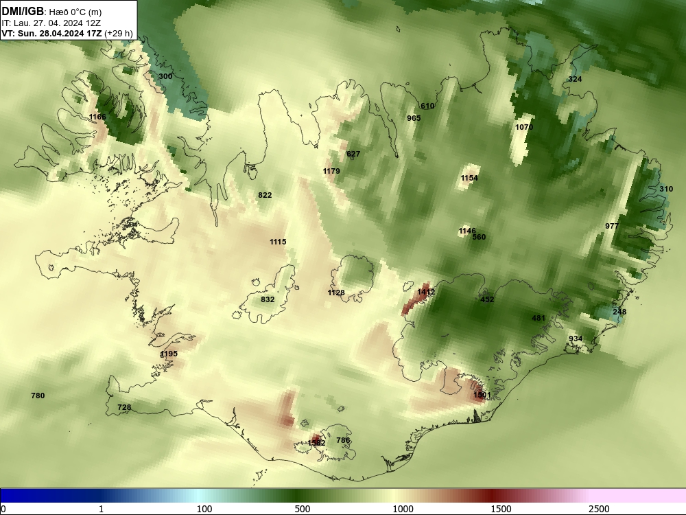Click the map value 1501
Screen dimensions: 686x515
482,395
